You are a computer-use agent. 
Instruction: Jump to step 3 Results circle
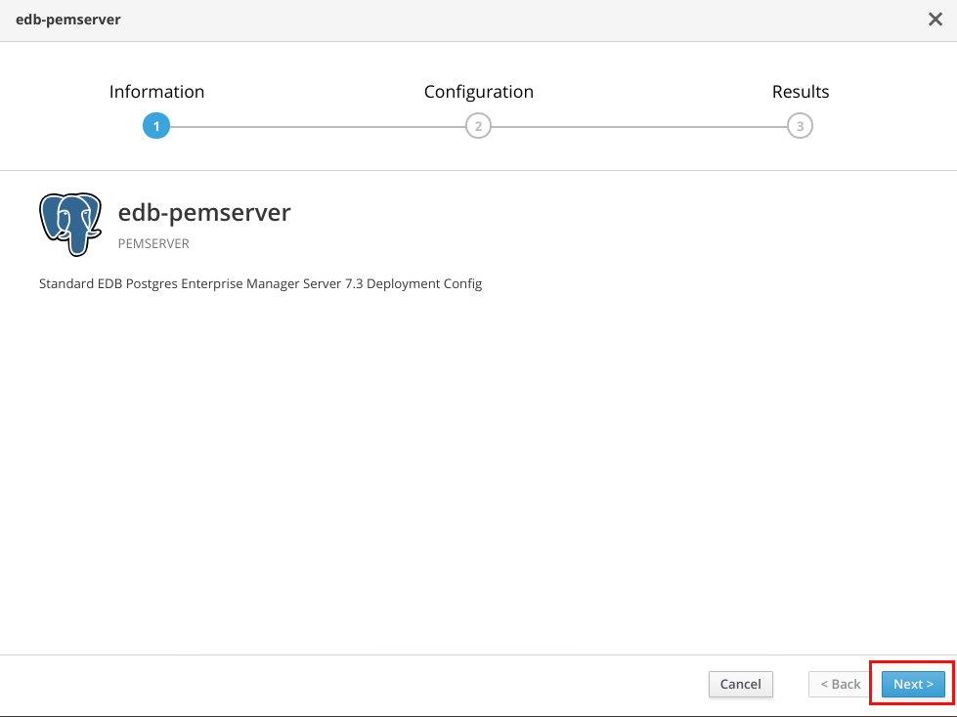pyautogui.click(x=801, y=126)
